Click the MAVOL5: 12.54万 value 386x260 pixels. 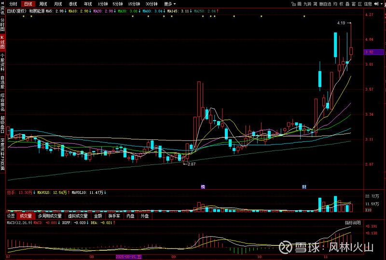click(54, 192)
